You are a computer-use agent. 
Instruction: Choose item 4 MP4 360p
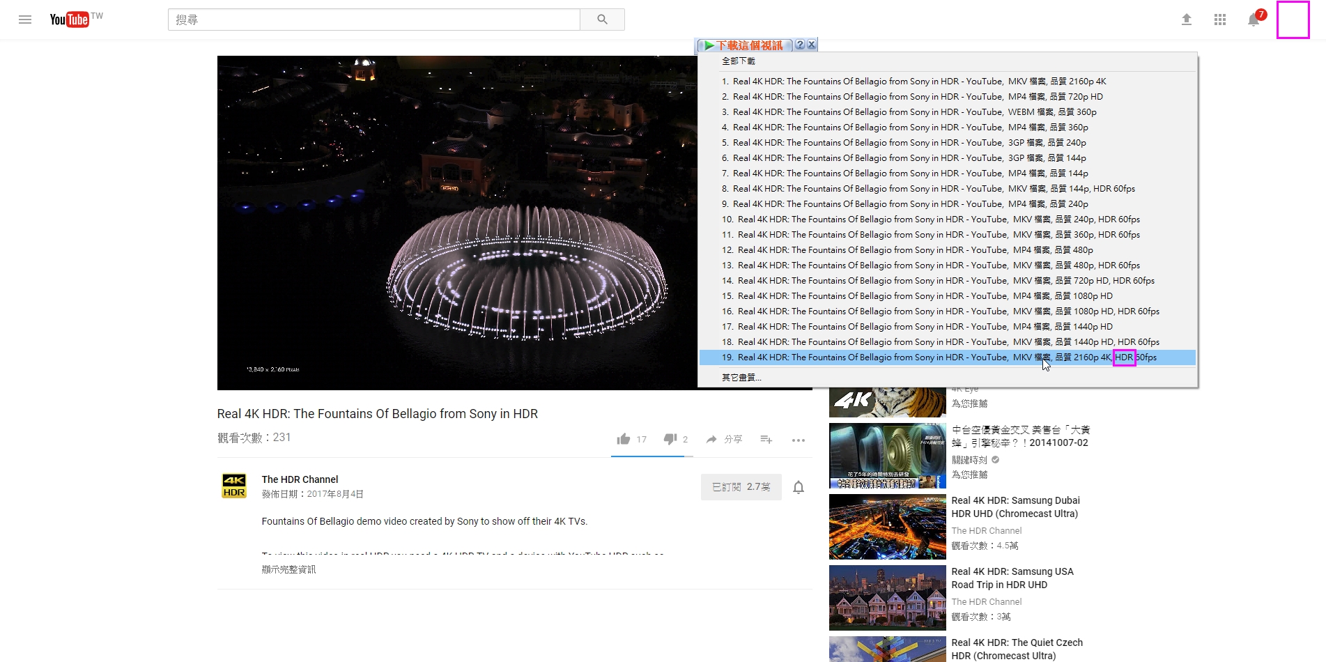point(948,128)
